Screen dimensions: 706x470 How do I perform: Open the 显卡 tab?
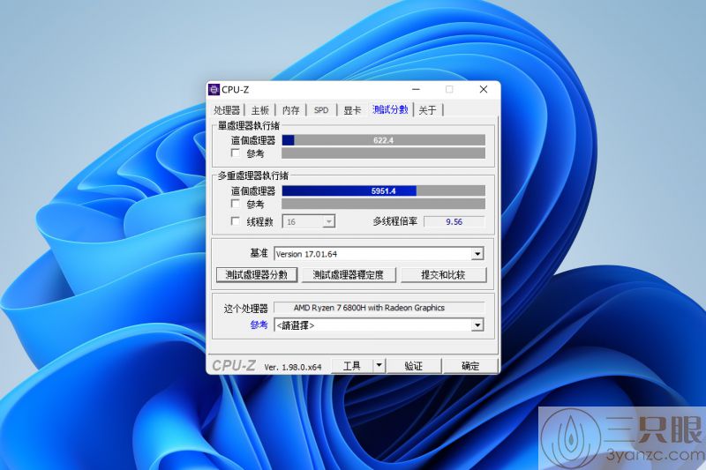click(x=352, y=110)
